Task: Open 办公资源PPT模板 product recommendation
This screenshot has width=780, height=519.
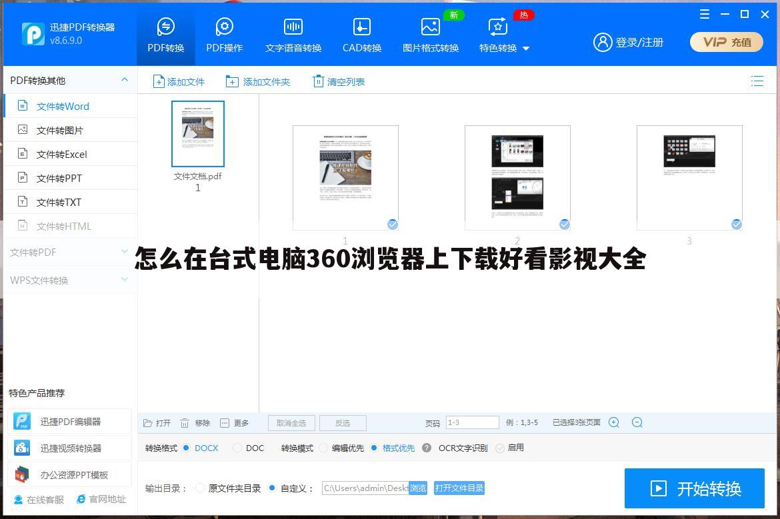Action: click(69, 475)
